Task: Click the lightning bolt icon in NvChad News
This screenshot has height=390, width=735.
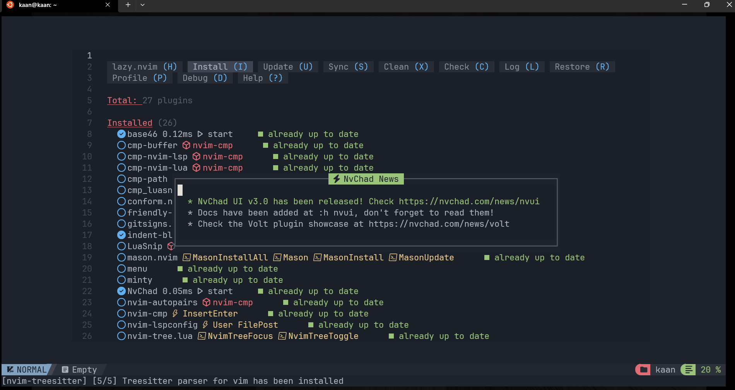Action: (337, 179)
